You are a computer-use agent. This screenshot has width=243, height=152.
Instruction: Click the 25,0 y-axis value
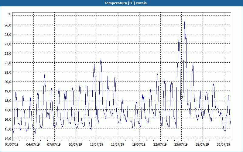click(x=8, y=35)
